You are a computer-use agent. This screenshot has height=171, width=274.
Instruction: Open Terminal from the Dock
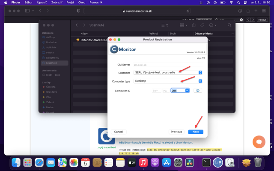coord(206,162)
